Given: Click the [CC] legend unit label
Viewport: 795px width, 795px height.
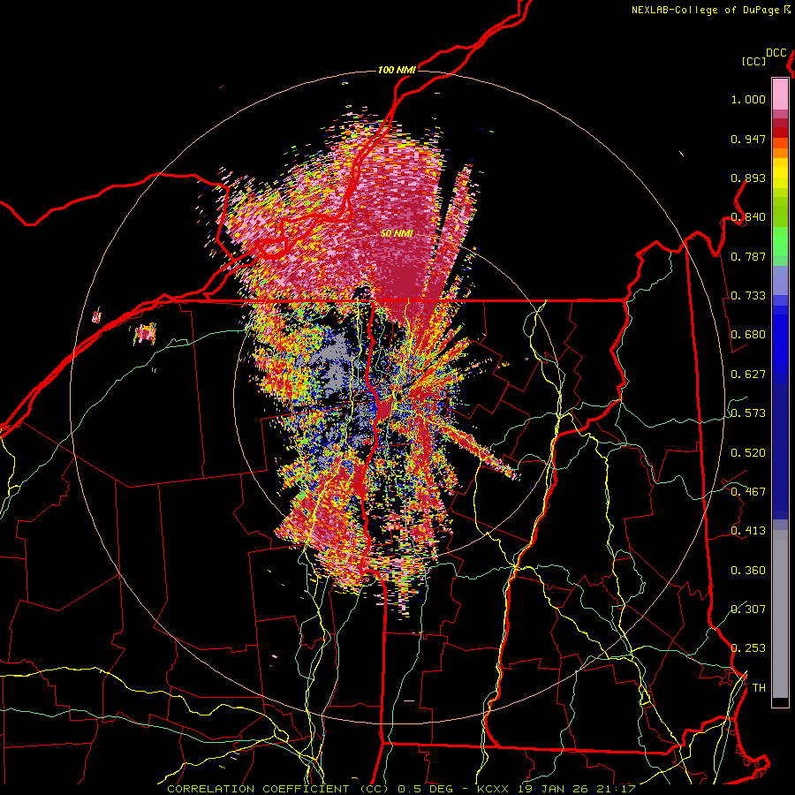Looking at the screenshot, I should [754, 61].
